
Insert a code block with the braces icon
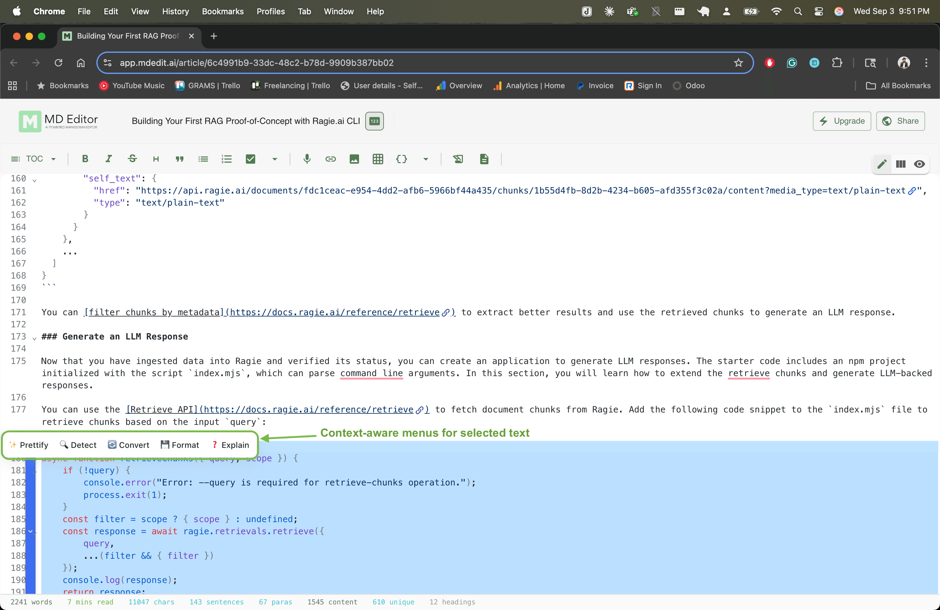pyautogui.click(x=402, y=159)
